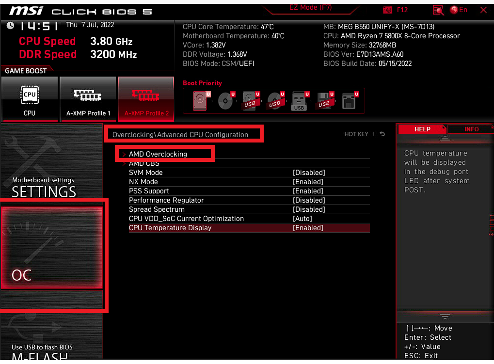This screenshot has height=364, width=494.
Task: Click the DDR Speed 3200 MHz readout
Action: point(78,54)
